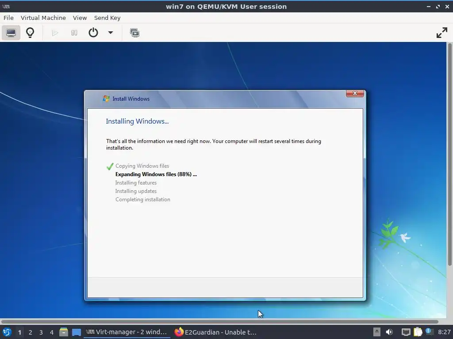The width and height of the screenshot is (453, 339).
Task: Switch to workspace 2
Action: point(31,332)
